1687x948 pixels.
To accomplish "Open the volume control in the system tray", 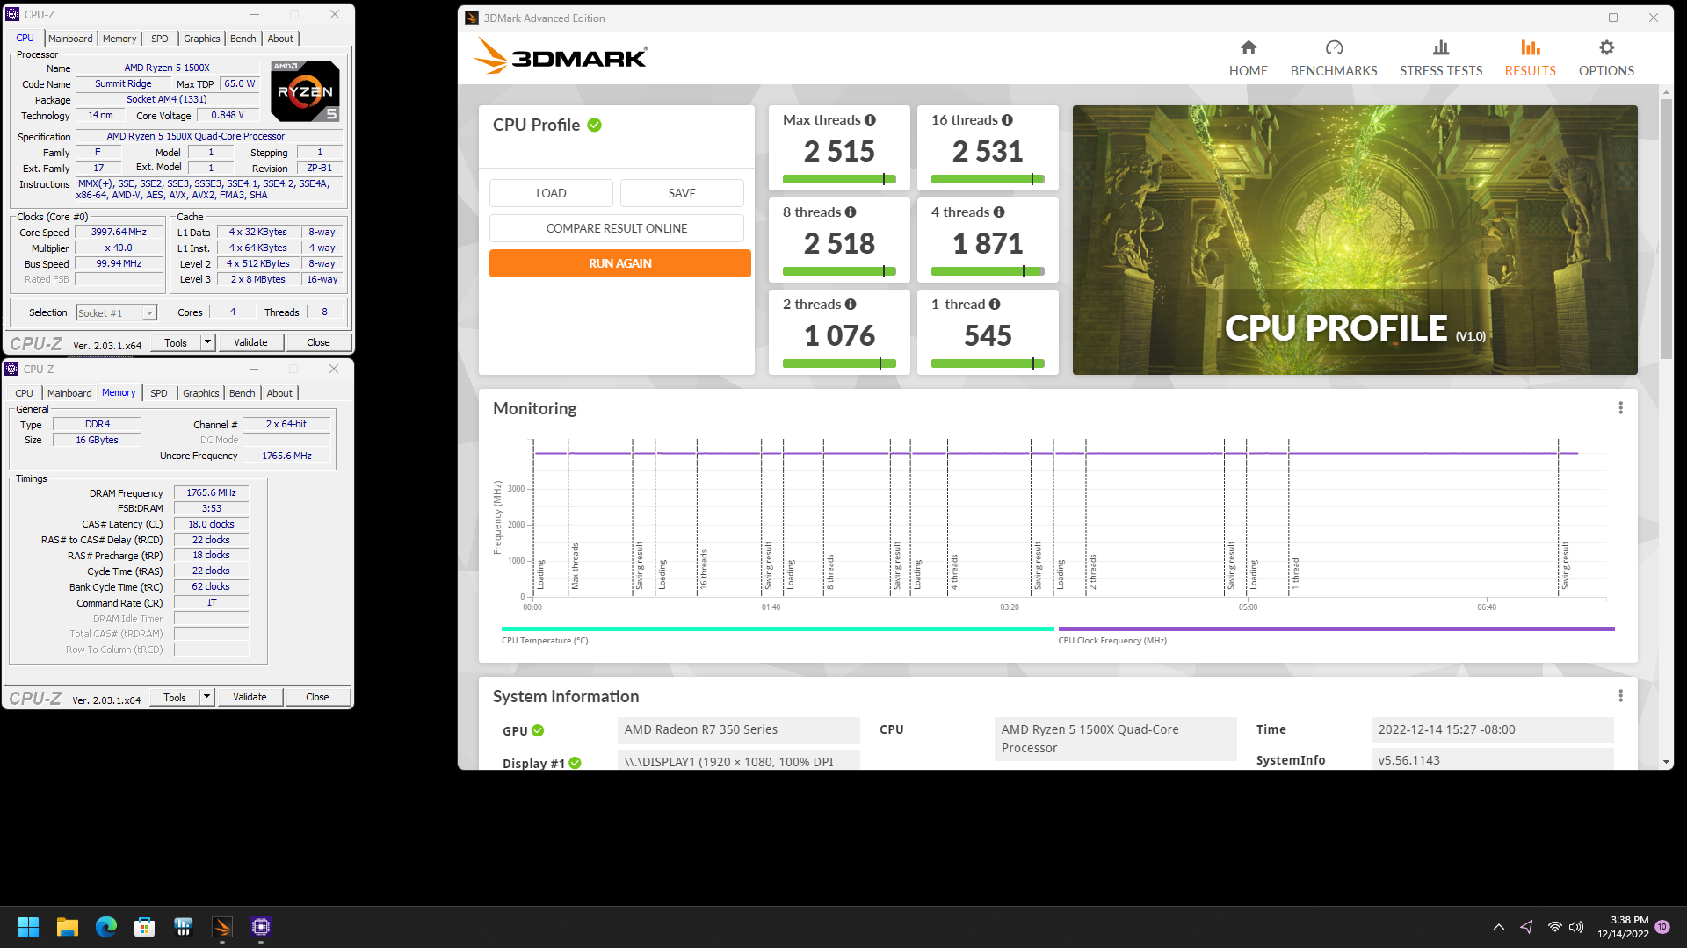I will (1576, 927).
